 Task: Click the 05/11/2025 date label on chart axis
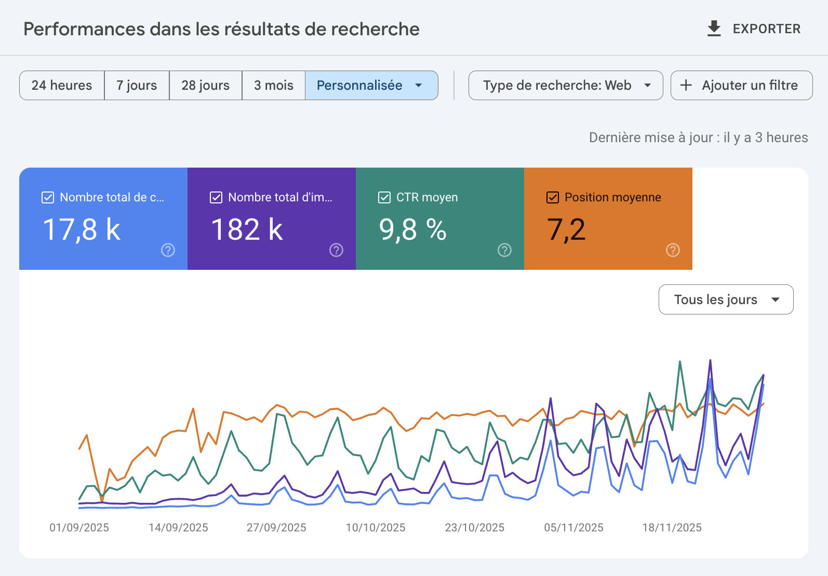tap(573, 528)
